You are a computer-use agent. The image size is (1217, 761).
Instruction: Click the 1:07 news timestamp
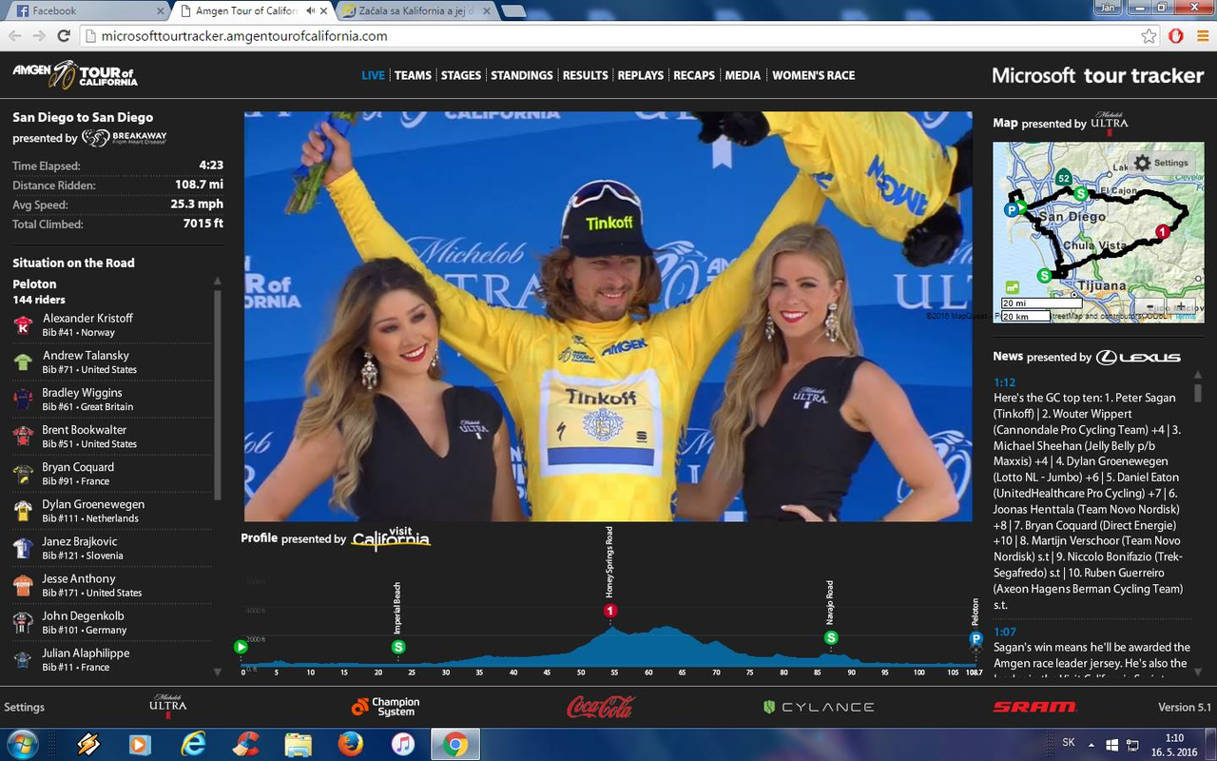point(1005,632)
